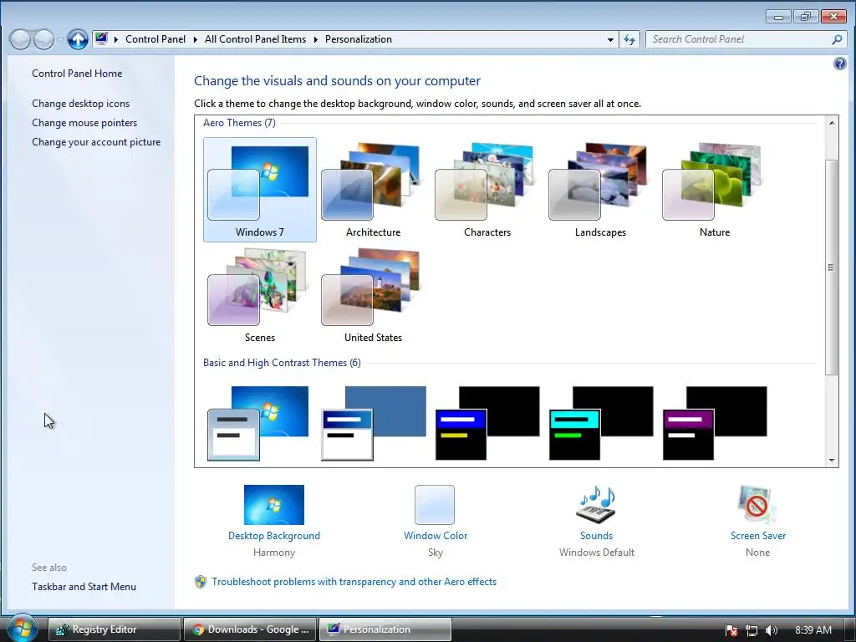856x642 pixels.
Task: Switch to Registry Editor taskbar button
Action: [x=114, y=629]
